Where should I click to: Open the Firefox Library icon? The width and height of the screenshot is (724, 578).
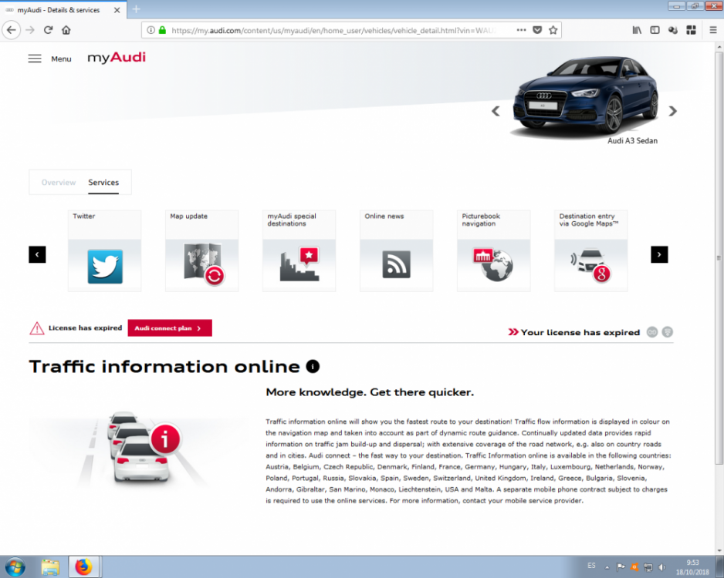(637, 30)
